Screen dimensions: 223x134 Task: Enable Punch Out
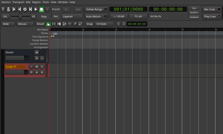[x=78, y=9]
